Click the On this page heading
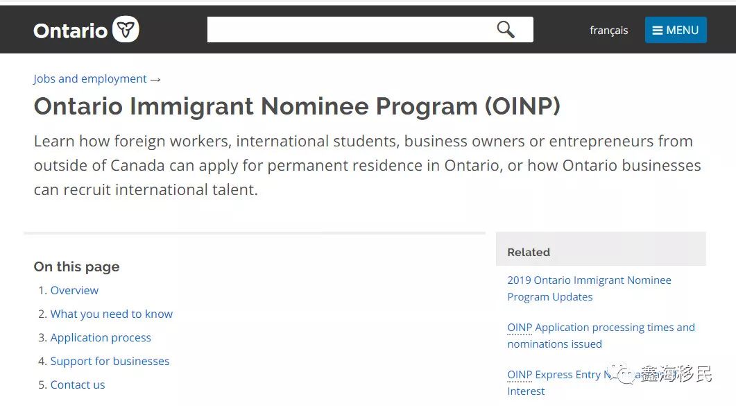Screen dimensions: 736x406 pyautogui.click(x=76, y=267)
